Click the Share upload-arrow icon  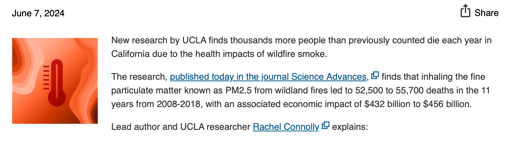coord(465,11)
